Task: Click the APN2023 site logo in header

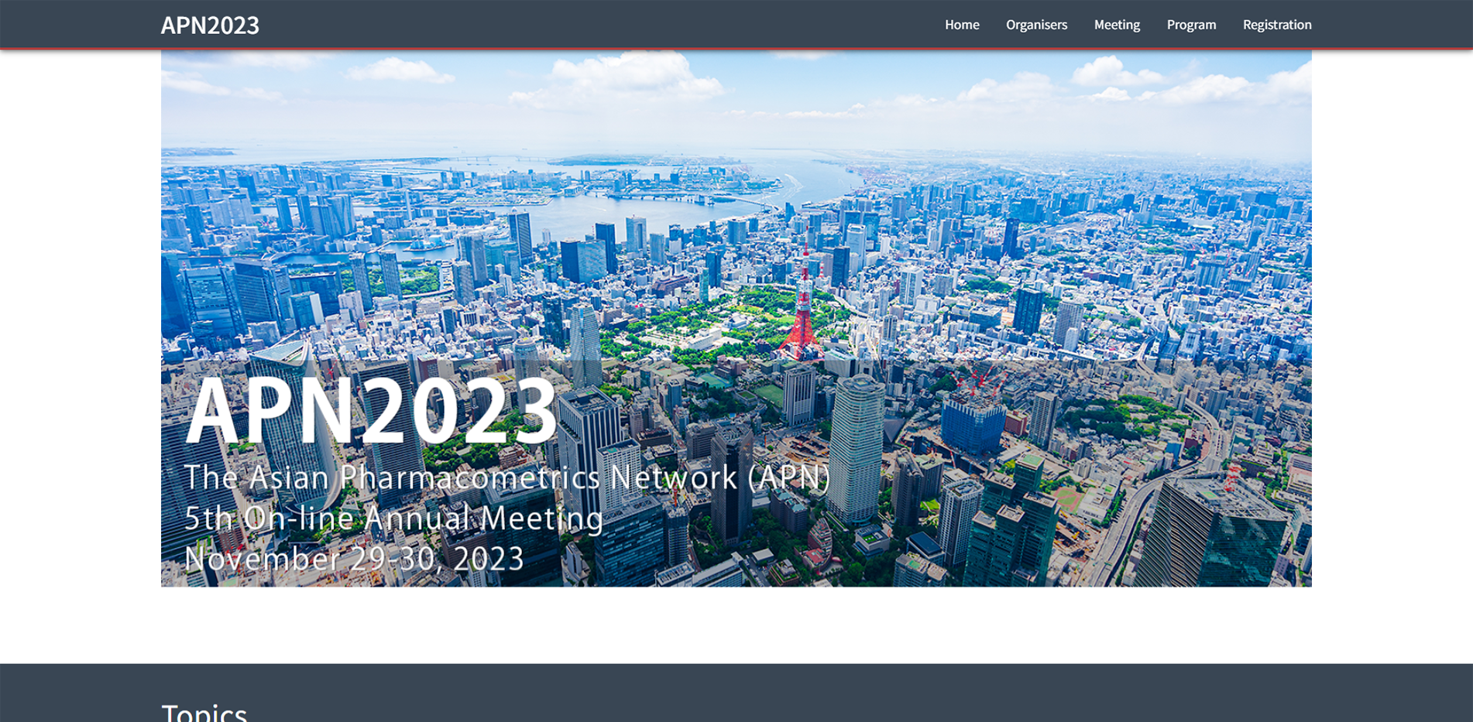Action: (210, 26)
